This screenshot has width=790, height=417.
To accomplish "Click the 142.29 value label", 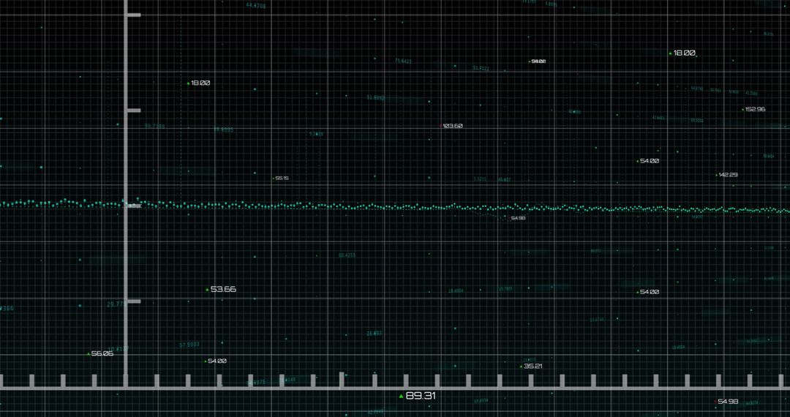I will click(728, 175).
